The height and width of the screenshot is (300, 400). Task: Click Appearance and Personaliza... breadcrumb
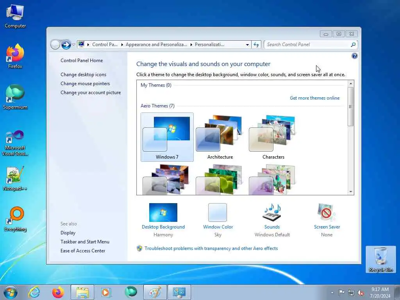click(156, 45)
